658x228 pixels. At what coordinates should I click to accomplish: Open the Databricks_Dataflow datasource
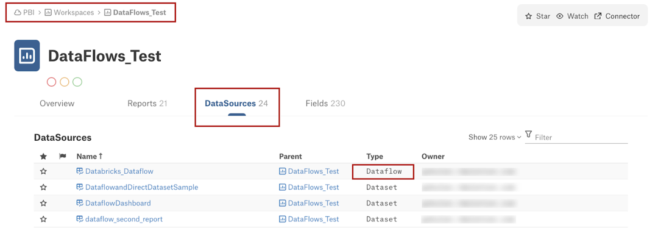pos(119,171)
